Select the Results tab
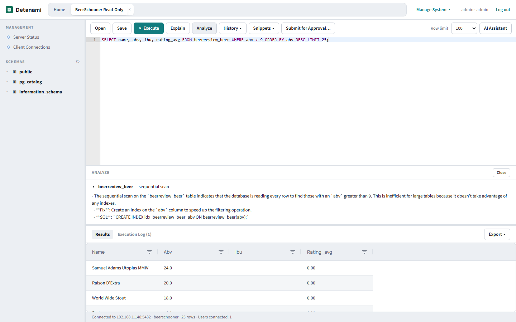This screenshot has height=322, width=516. click(x=102, y=234)
